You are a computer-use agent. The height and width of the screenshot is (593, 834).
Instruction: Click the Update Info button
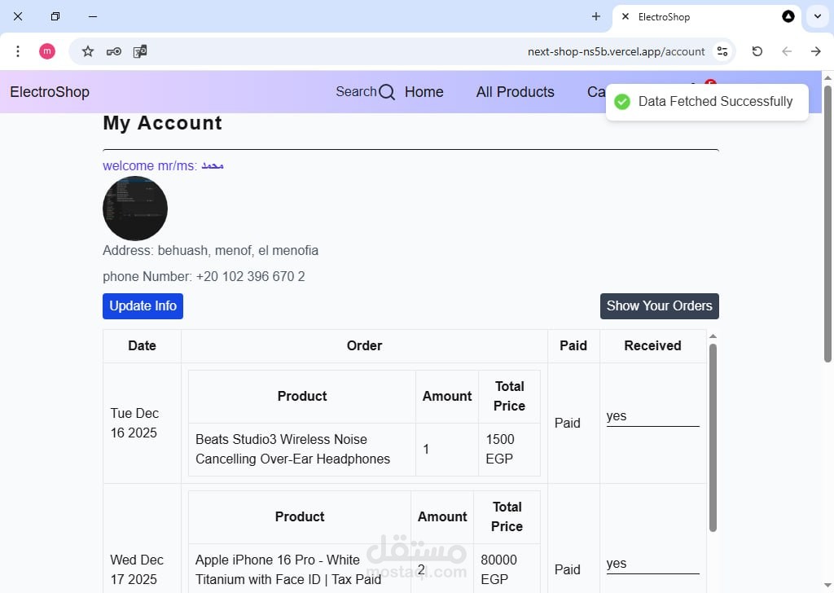tap(143, 305)
